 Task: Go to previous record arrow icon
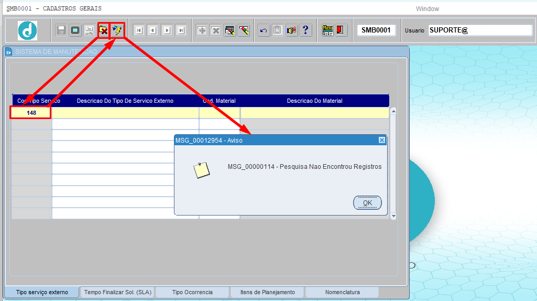click(153, 30)
